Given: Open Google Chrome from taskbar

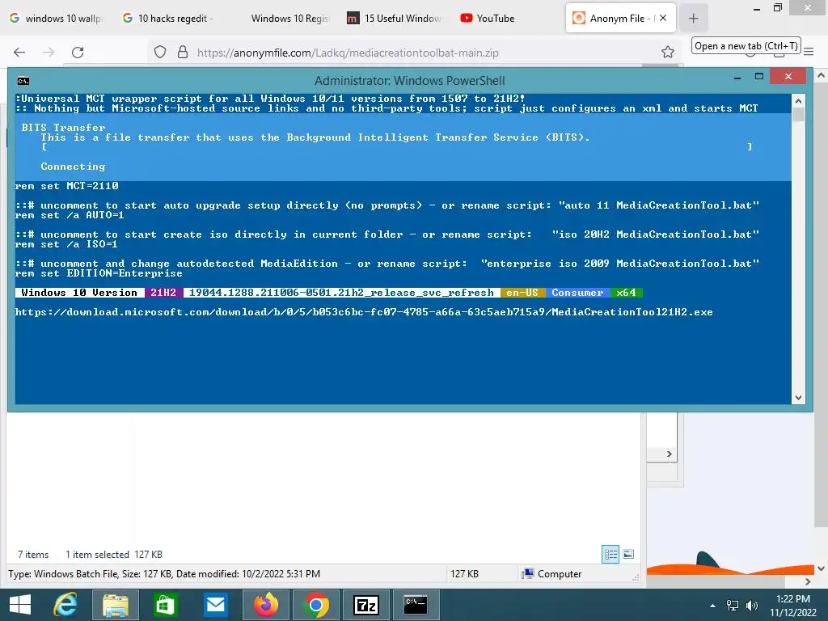Looking at the screenshot, I should pos(316,605).
